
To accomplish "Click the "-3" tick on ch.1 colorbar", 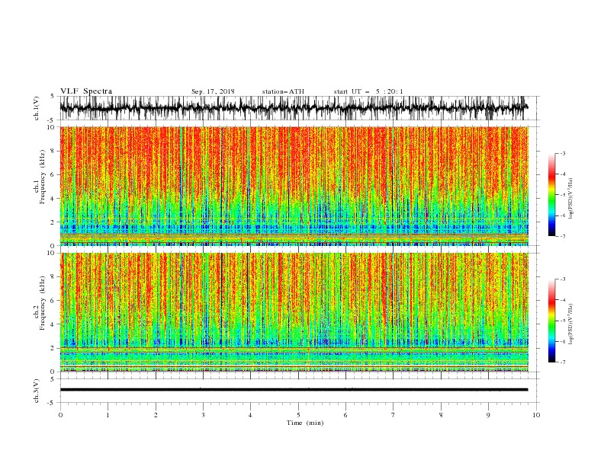I will [x=563, y=153].
